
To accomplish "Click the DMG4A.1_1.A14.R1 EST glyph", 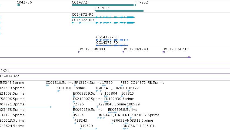I will 101,118.
